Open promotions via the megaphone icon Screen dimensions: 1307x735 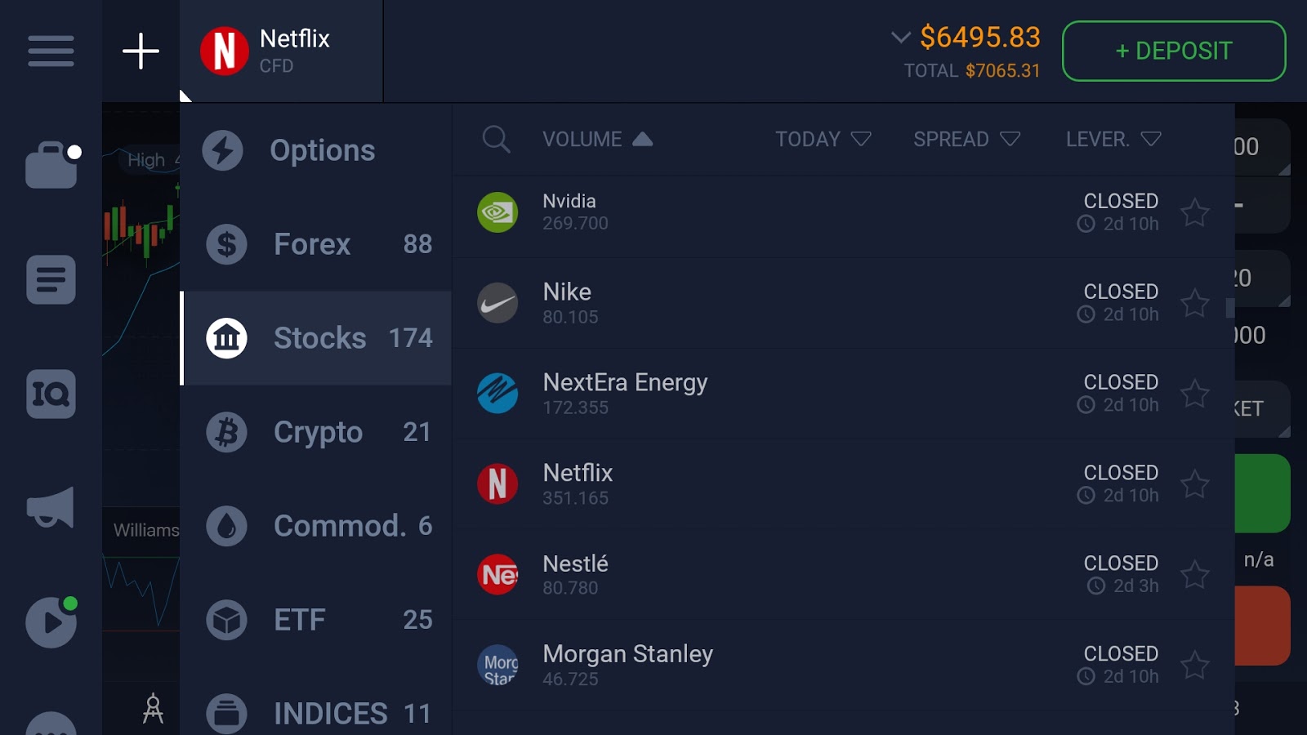(51, 508)
